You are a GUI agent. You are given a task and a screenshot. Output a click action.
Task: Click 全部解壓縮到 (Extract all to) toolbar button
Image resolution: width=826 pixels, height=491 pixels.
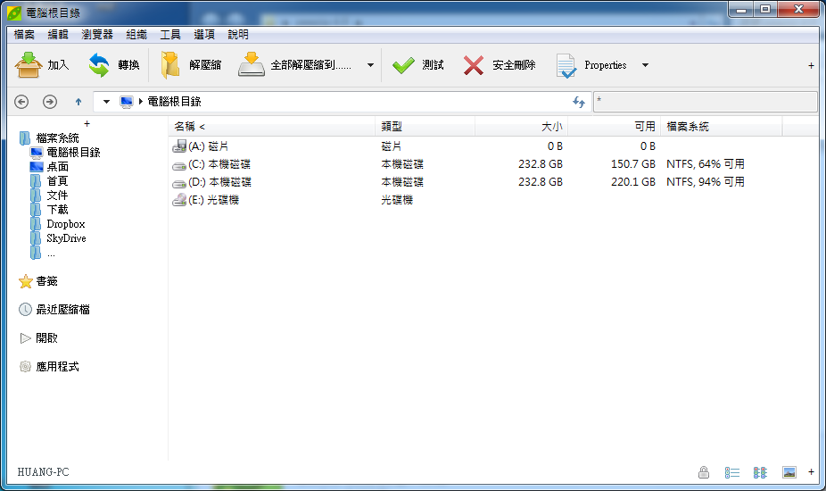pyautogui.click(x=295, y=65)
